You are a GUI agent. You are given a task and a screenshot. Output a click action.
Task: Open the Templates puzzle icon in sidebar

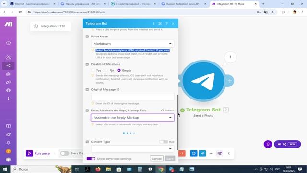click(x=8, y=74)
